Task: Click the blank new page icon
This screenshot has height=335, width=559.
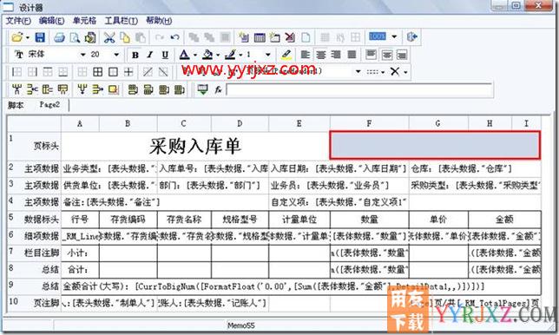Action: (x=306, y=37)
